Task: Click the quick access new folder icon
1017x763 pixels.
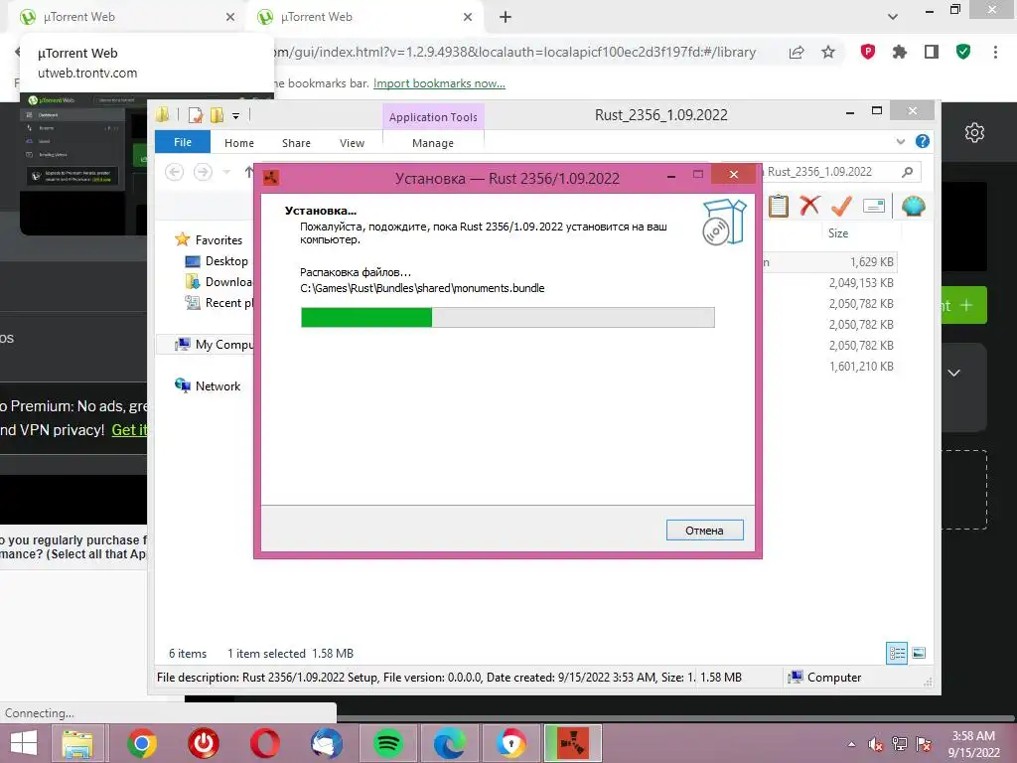Action: tap(217, 115)
